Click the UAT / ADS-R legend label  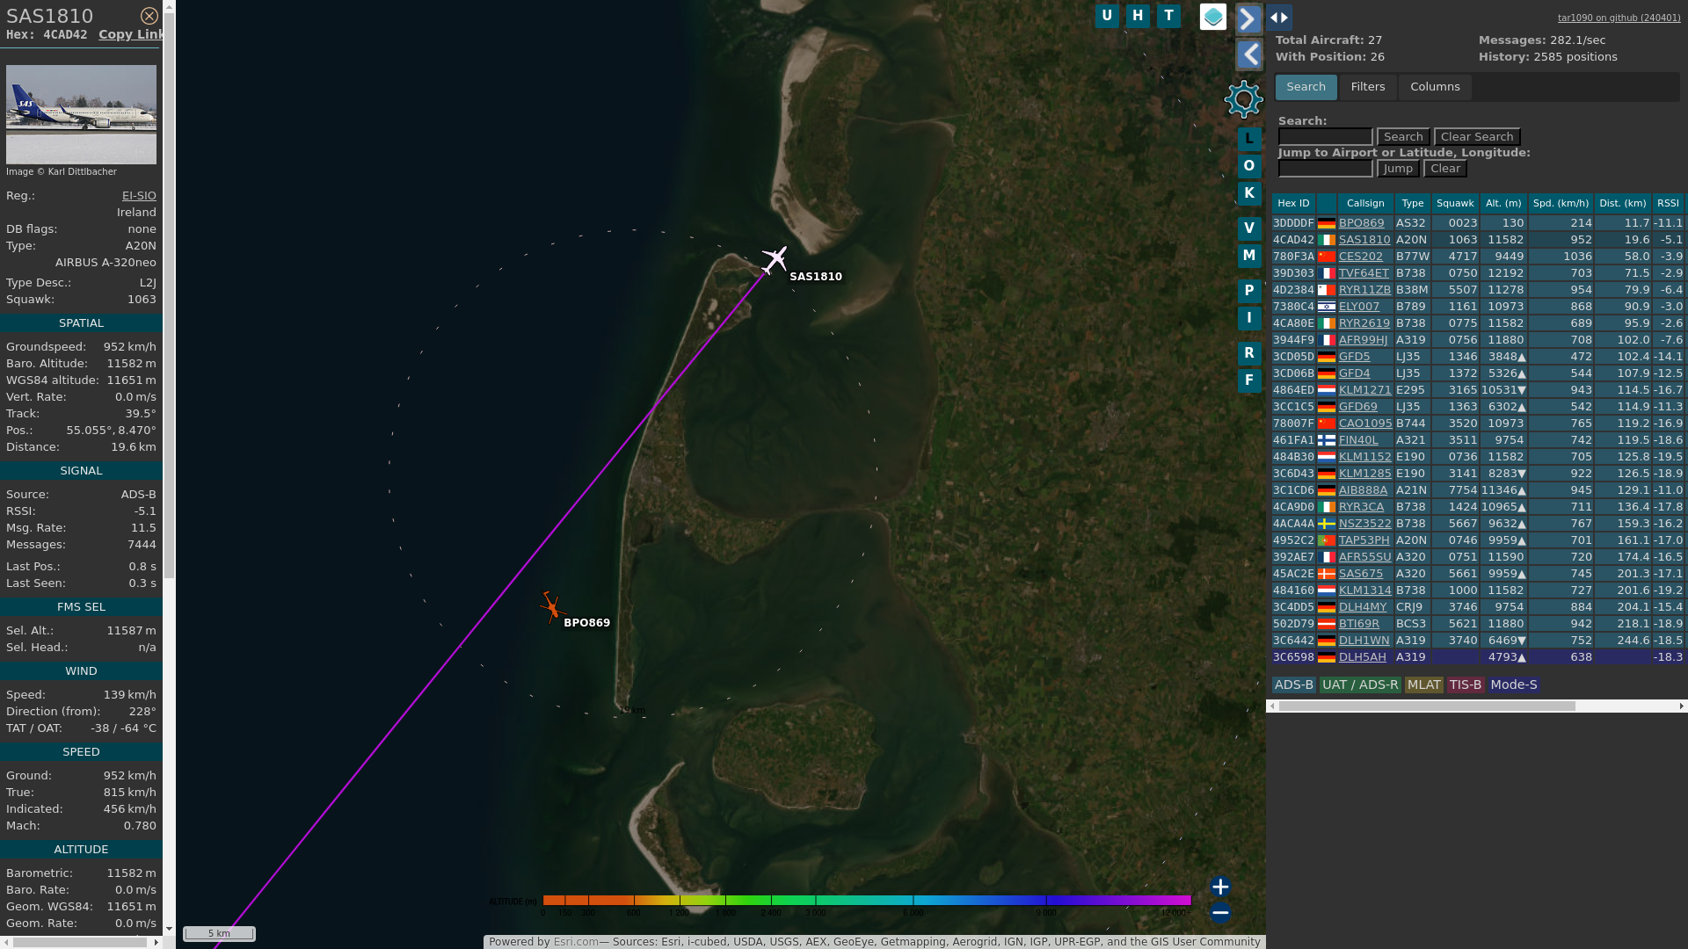[x=1359, y=685]
